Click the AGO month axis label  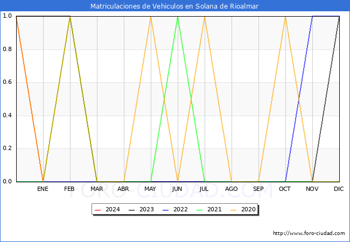[231, 189]
